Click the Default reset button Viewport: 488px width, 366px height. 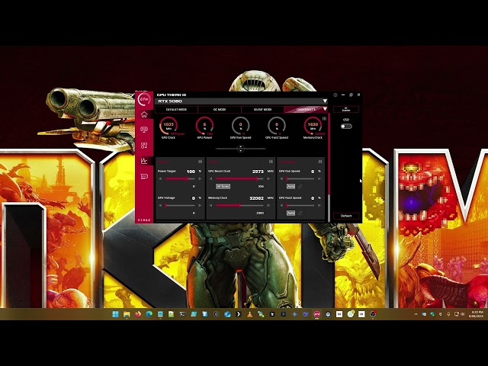pyautogui.click(x=346, y=216)
